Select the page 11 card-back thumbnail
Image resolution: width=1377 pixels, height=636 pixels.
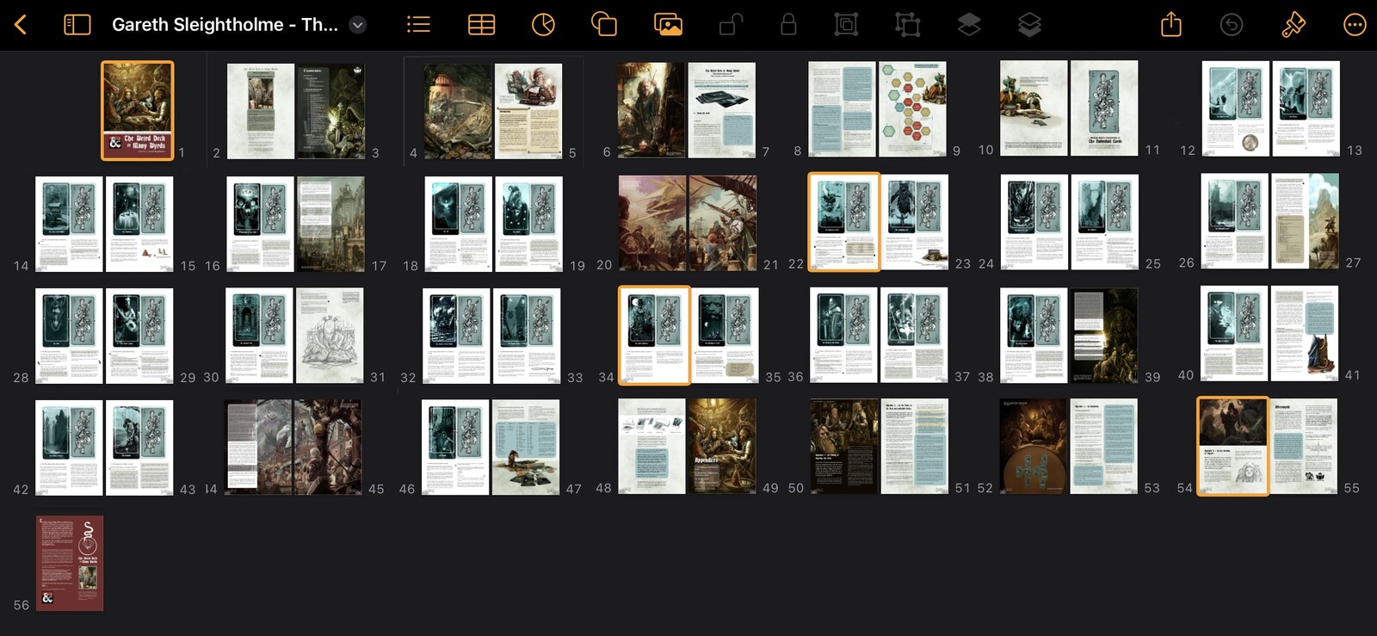(1104, 108)
